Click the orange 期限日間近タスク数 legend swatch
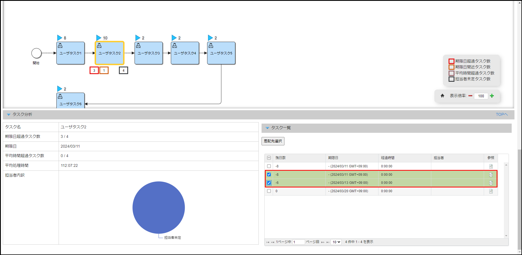 tap(451, 67)
